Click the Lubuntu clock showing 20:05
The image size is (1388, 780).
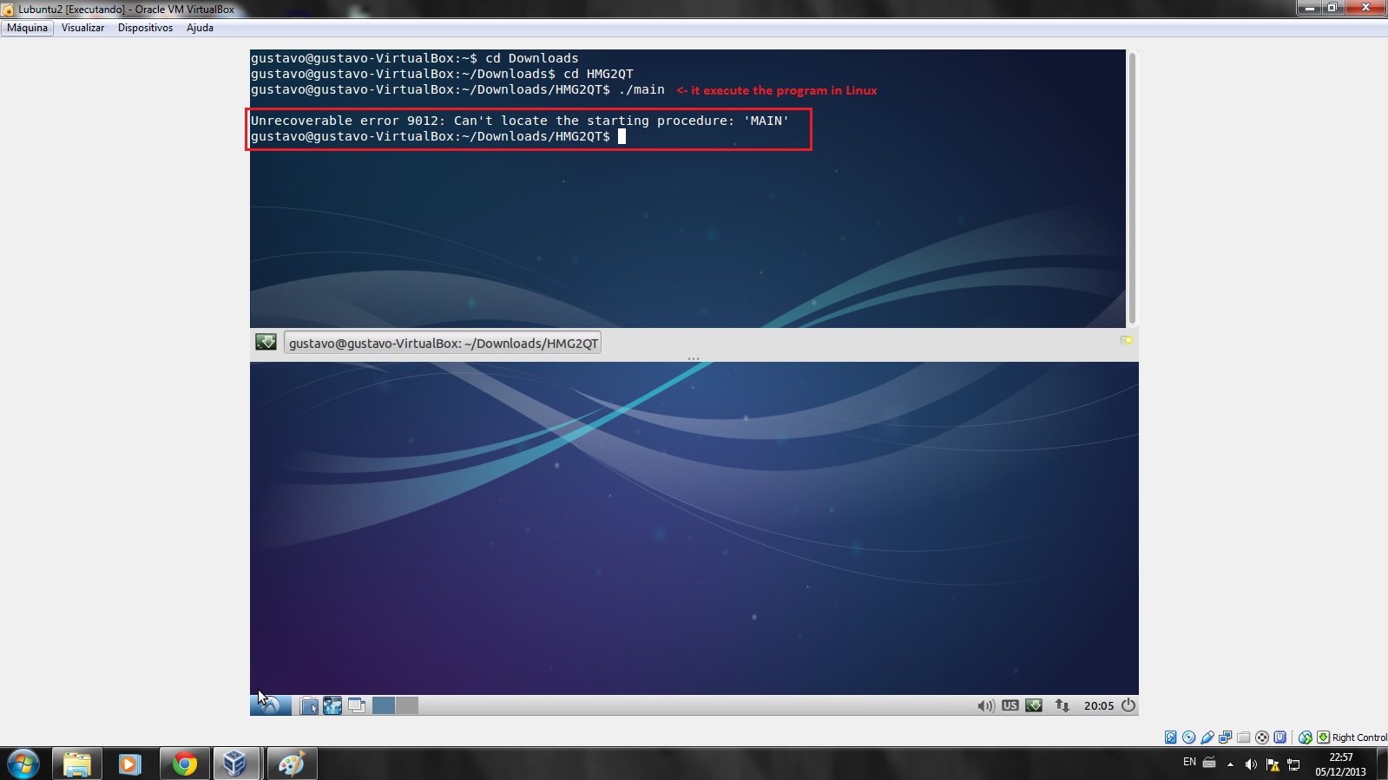[1099, 705]
